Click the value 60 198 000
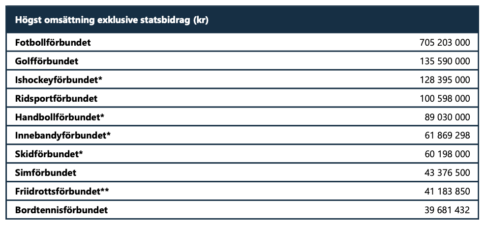The width and height of the screenshot is (484, 226). pyautogui.click(x=447, y=154)
